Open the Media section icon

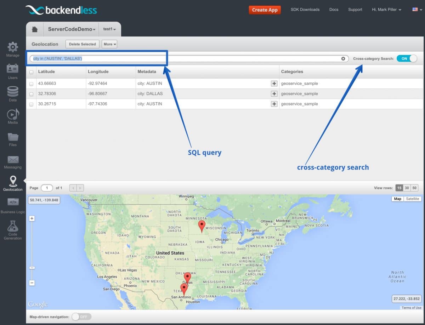[x=13, y=114]
